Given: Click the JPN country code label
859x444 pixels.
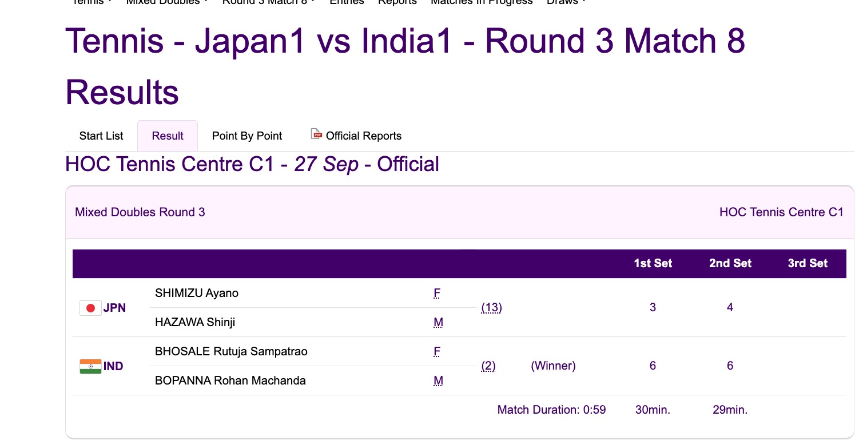Looking at the screenshot, I should [x=114, y=308].
